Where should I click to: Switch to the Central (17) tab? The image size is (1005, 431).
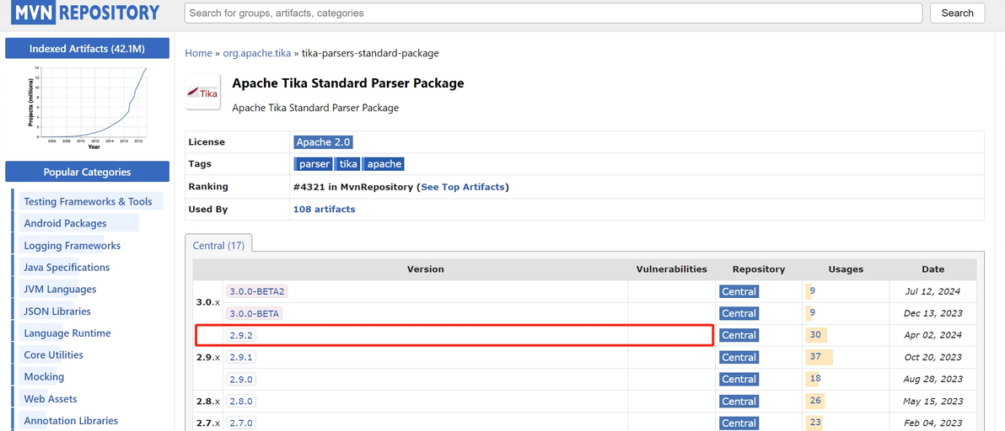point(218,246)
